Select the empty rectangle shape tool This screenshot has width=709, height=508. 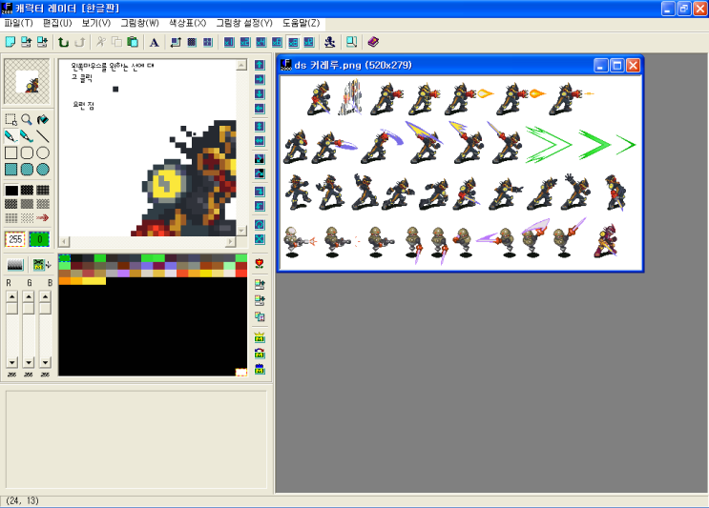pos(10,152)
